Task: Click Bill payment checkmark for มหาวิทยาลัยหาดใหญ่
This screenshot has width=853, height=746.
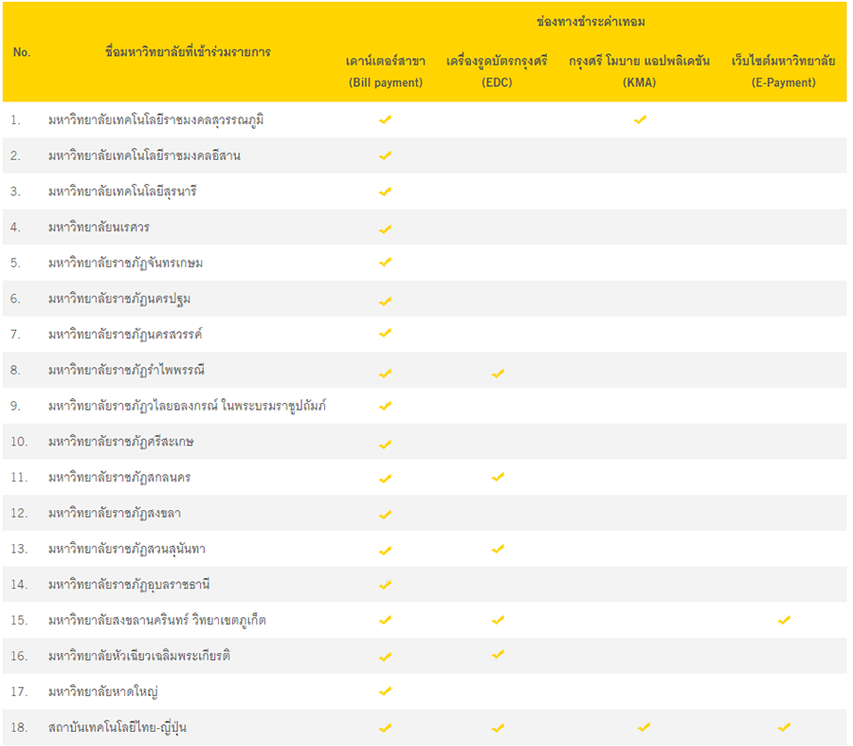Action: point(385,691)
